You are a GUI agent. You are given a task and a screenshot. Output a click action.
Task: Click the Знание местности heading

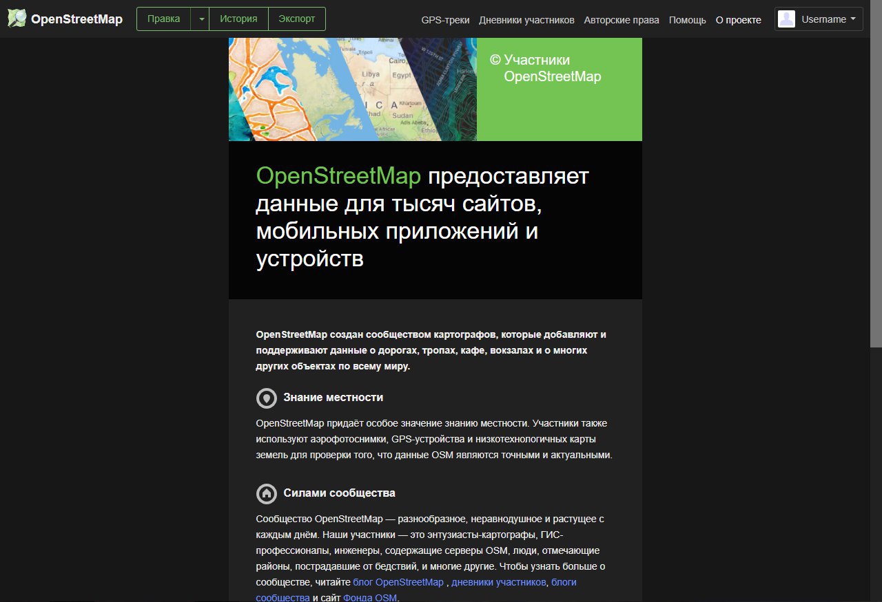(333, 398)
